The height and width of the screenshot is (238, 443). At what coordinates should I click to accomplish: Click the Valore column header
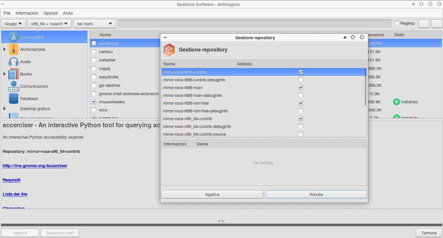click(x=202, y=144)
